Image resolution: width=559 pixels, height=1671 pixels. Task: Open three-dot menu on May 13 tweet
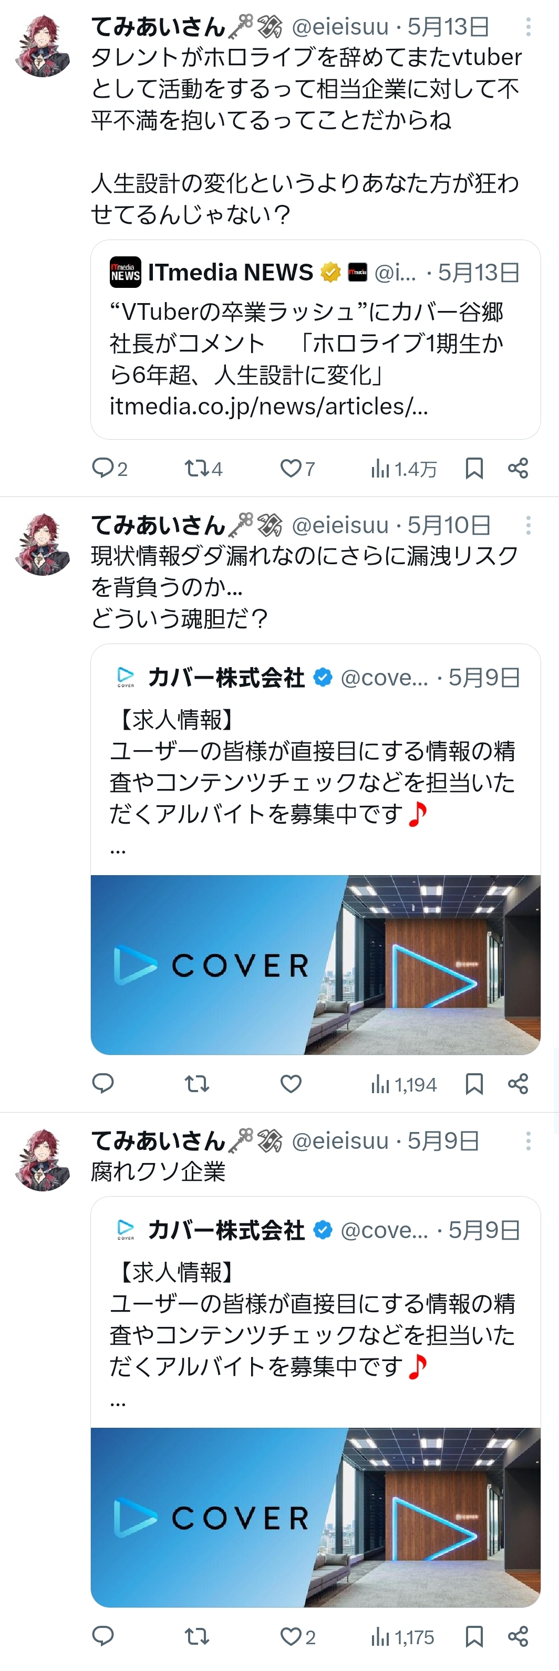529,27
